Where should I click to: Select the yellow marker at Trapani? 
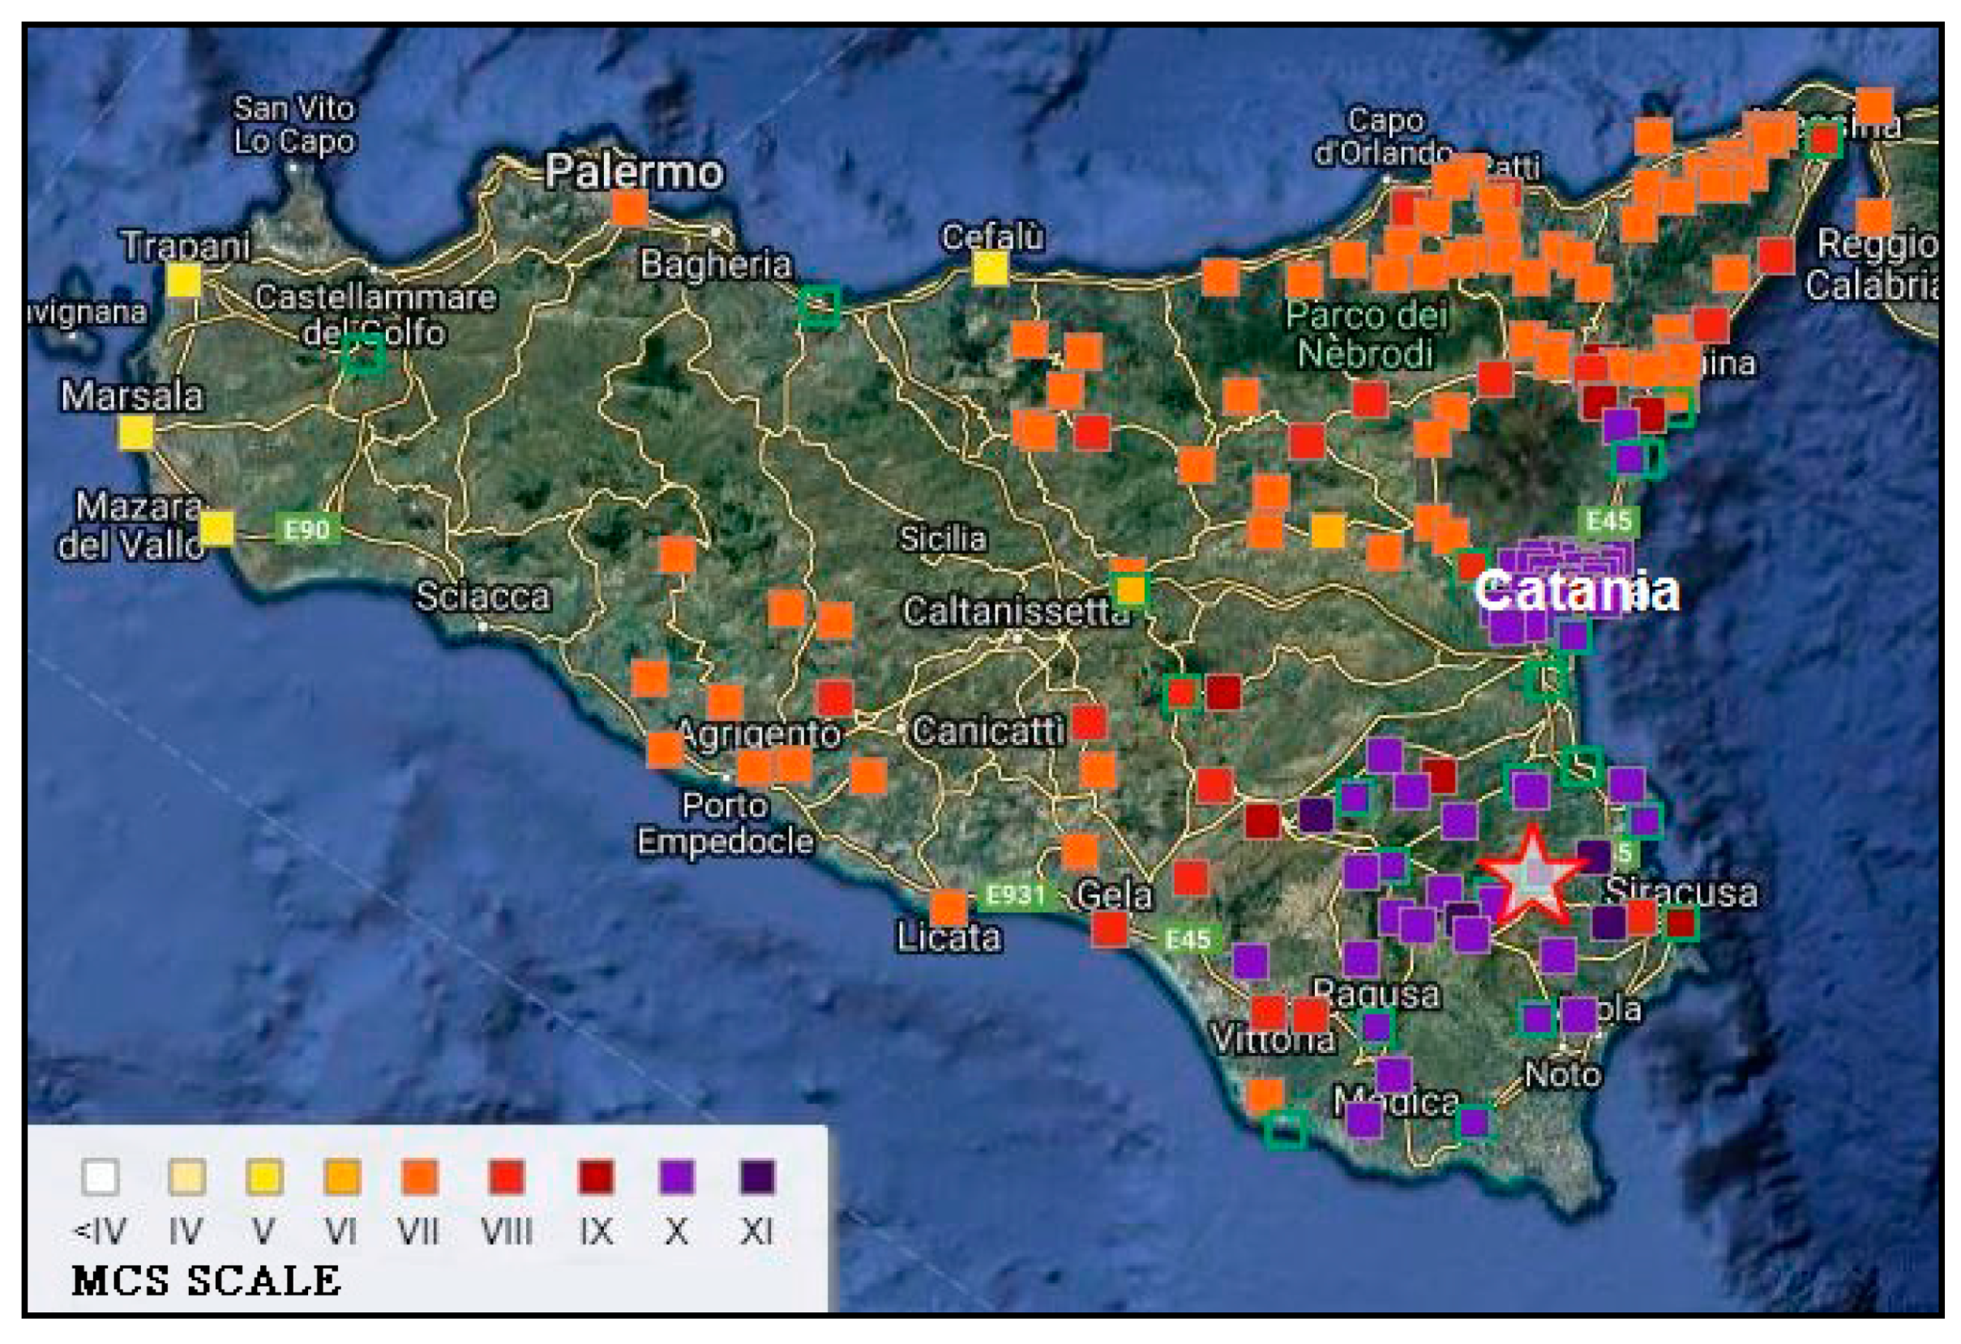point(184,280)
